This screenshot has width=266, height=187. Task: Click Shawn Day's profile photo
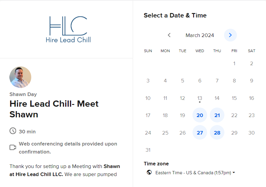[x=20, y=77]
